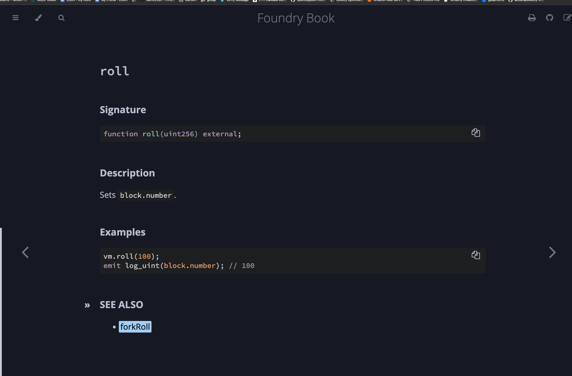
Task: Click the » marker beside SEE ALSO
Action: (x=87, y=305)
